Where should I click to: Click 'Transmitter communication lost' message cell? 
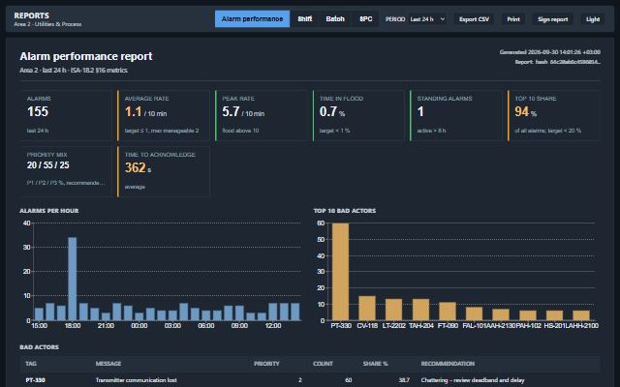pos(136,380)
